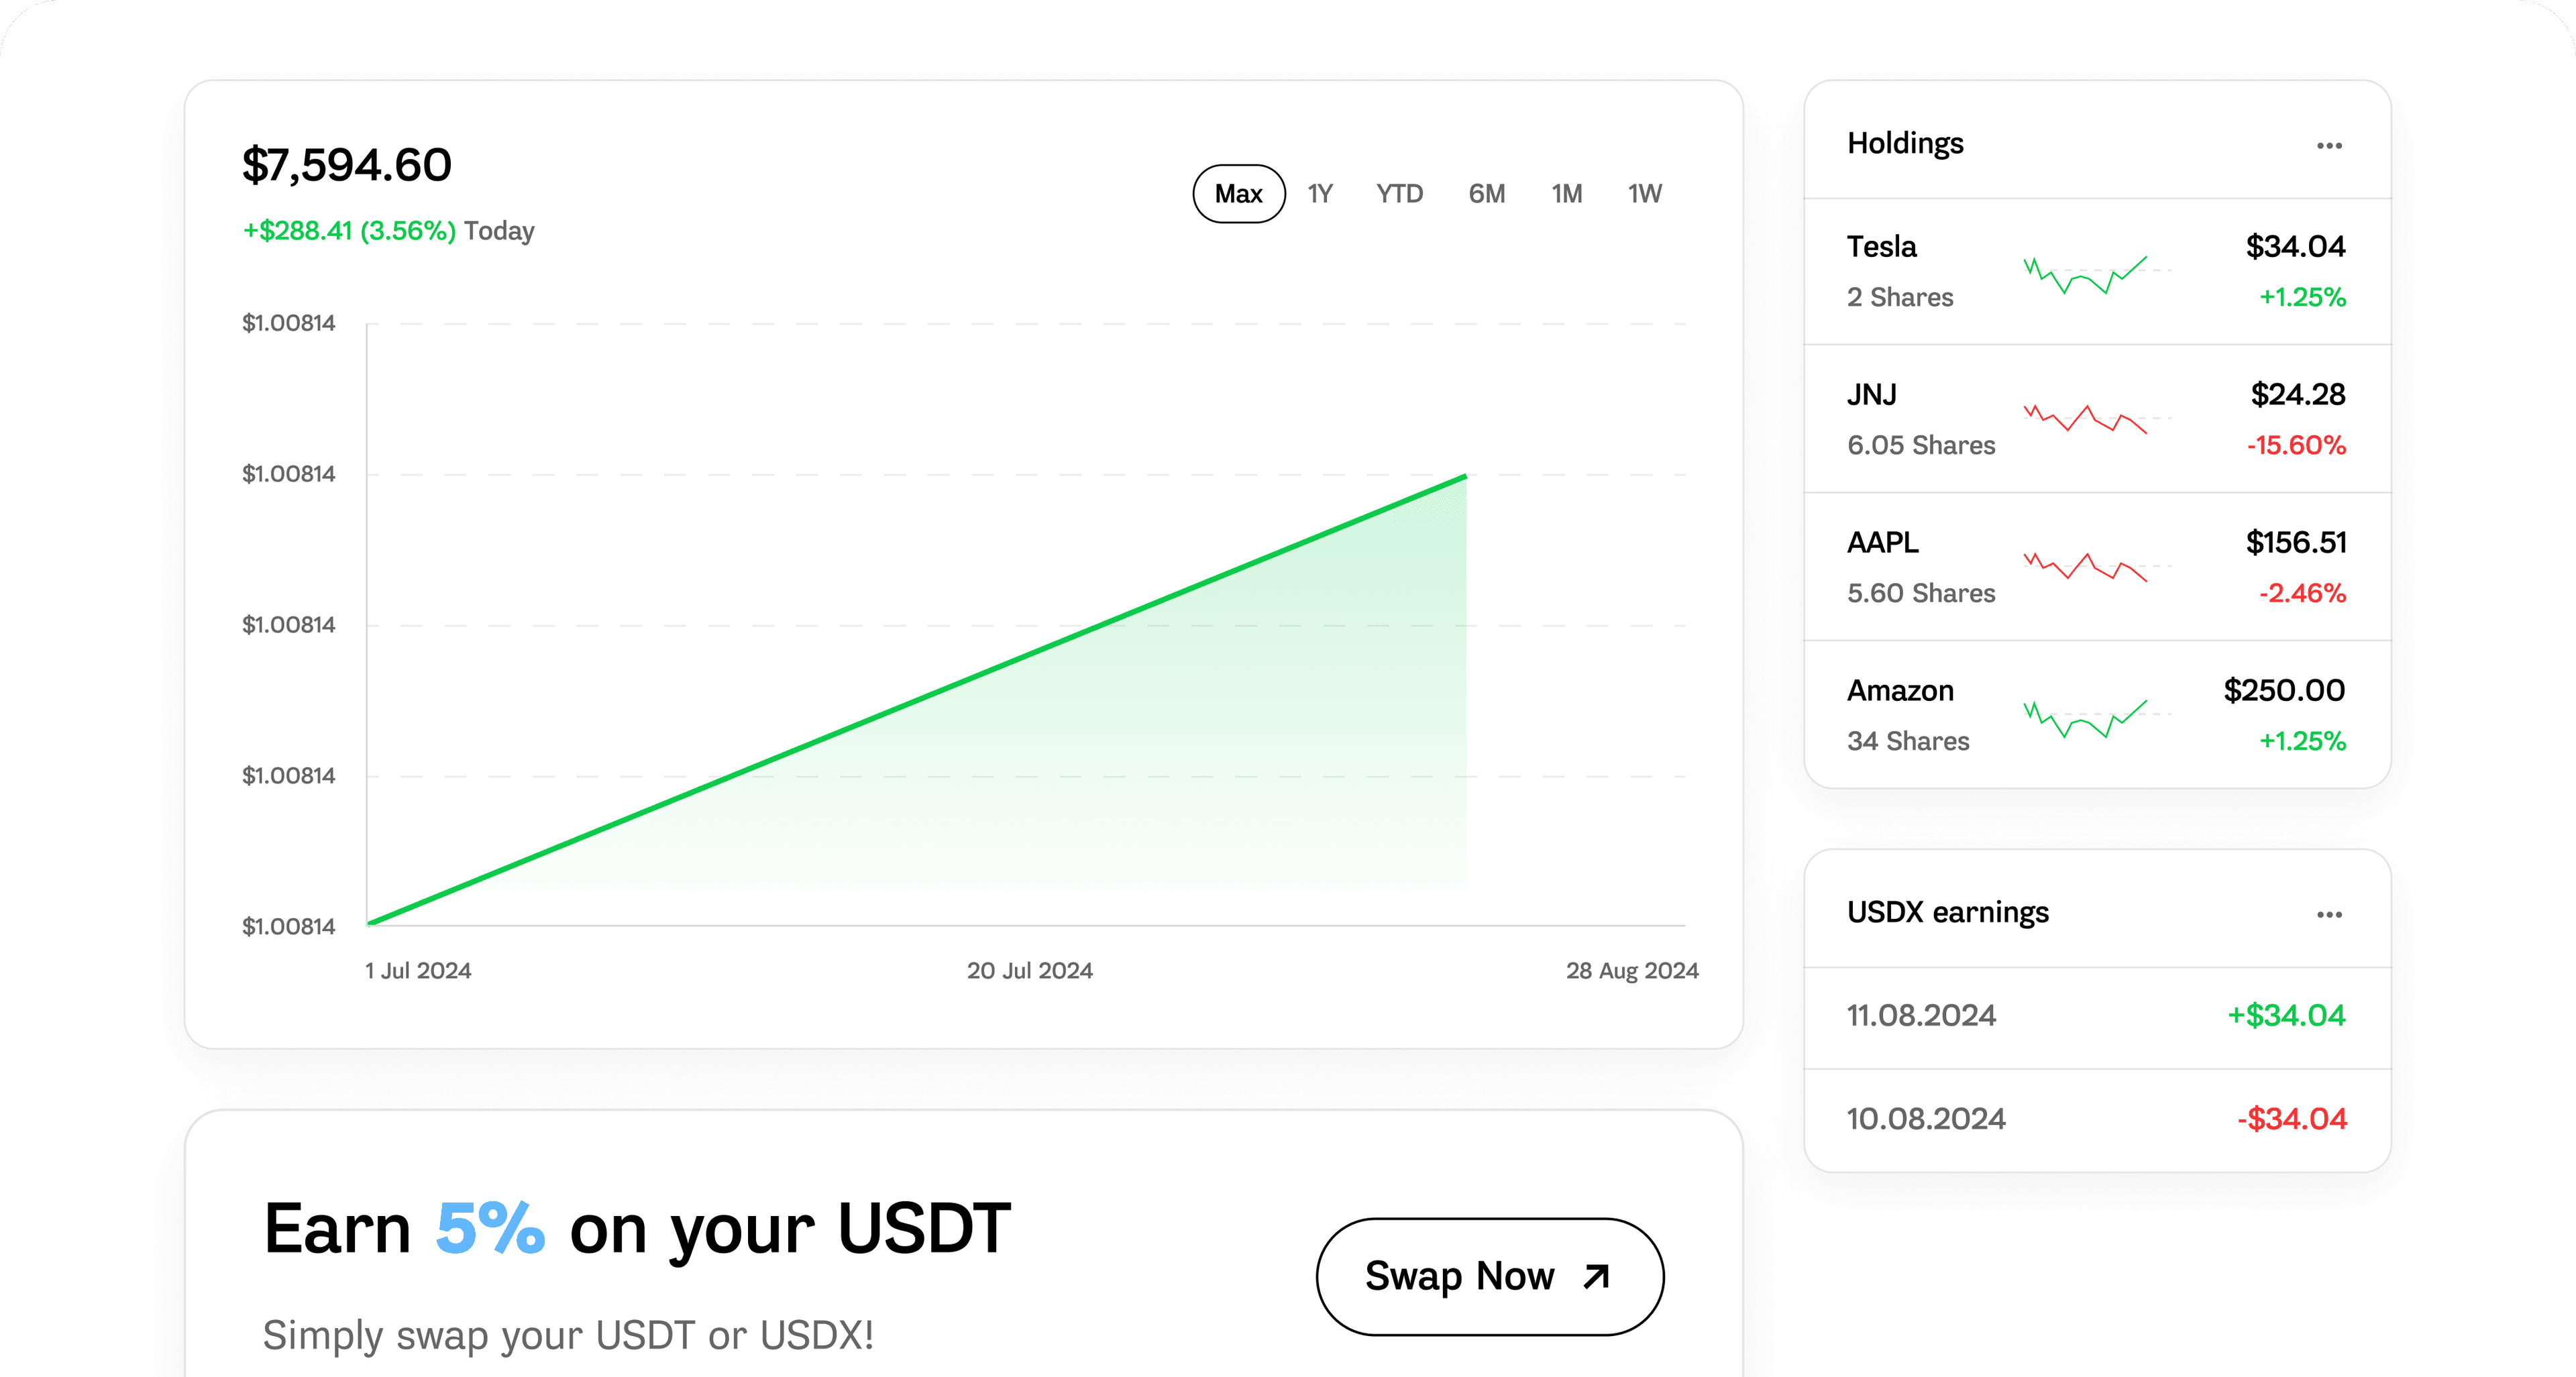The height and width of the screenshot is (1377, 2576).
Task: Click the arrow icon in Swap Now
Action: pos(1597,1277)
